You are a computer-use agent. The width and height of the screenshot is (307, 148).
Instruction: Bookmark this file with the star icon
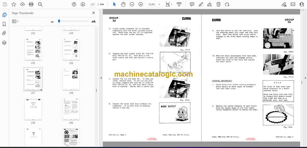pos(14,4)
